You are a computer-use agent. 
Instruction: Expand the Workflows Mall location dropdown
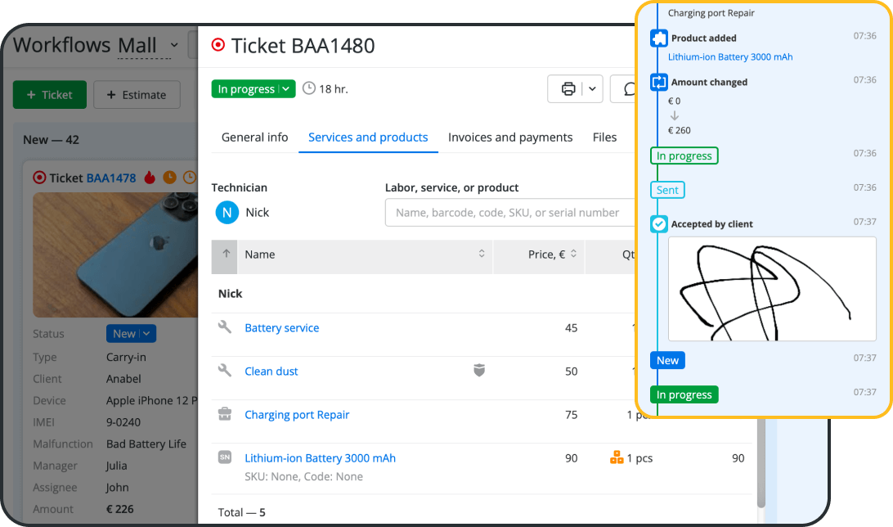173,45
